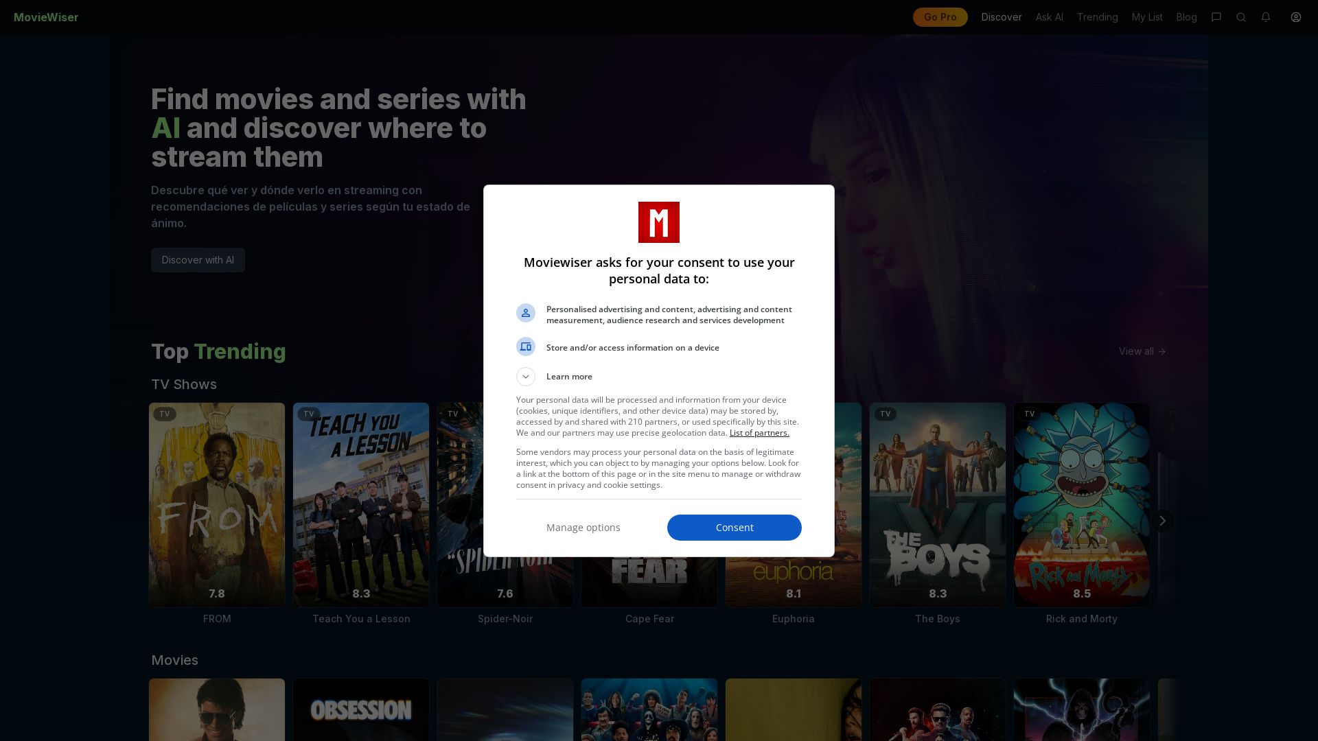Screen dimensions: 1318x741
Task: Open the List of partners link
Action: point(759,433)
